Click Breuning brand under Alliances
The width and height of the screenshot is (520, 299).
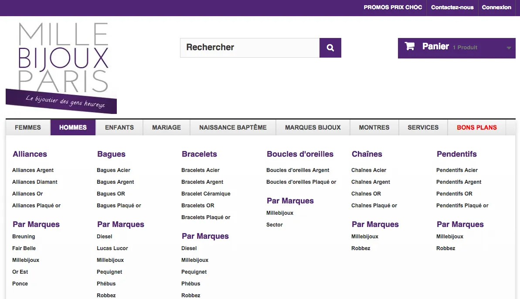(x=24, y=237)
